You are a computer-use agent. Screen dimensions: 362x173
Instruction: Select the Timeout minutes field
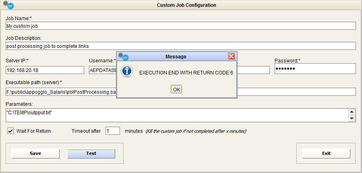pyautogui.click(x=113, y=131)
